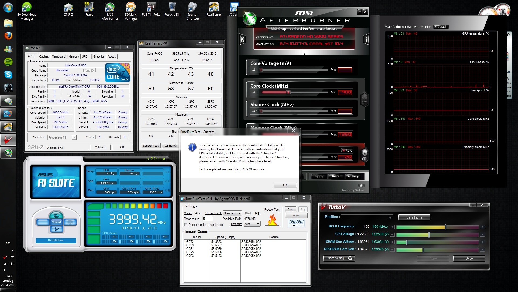Image resolution: width=518 pixels, height=292 pixels.
Task: Switch to the About tab in CPU-Z
Action: coord(112,56)
